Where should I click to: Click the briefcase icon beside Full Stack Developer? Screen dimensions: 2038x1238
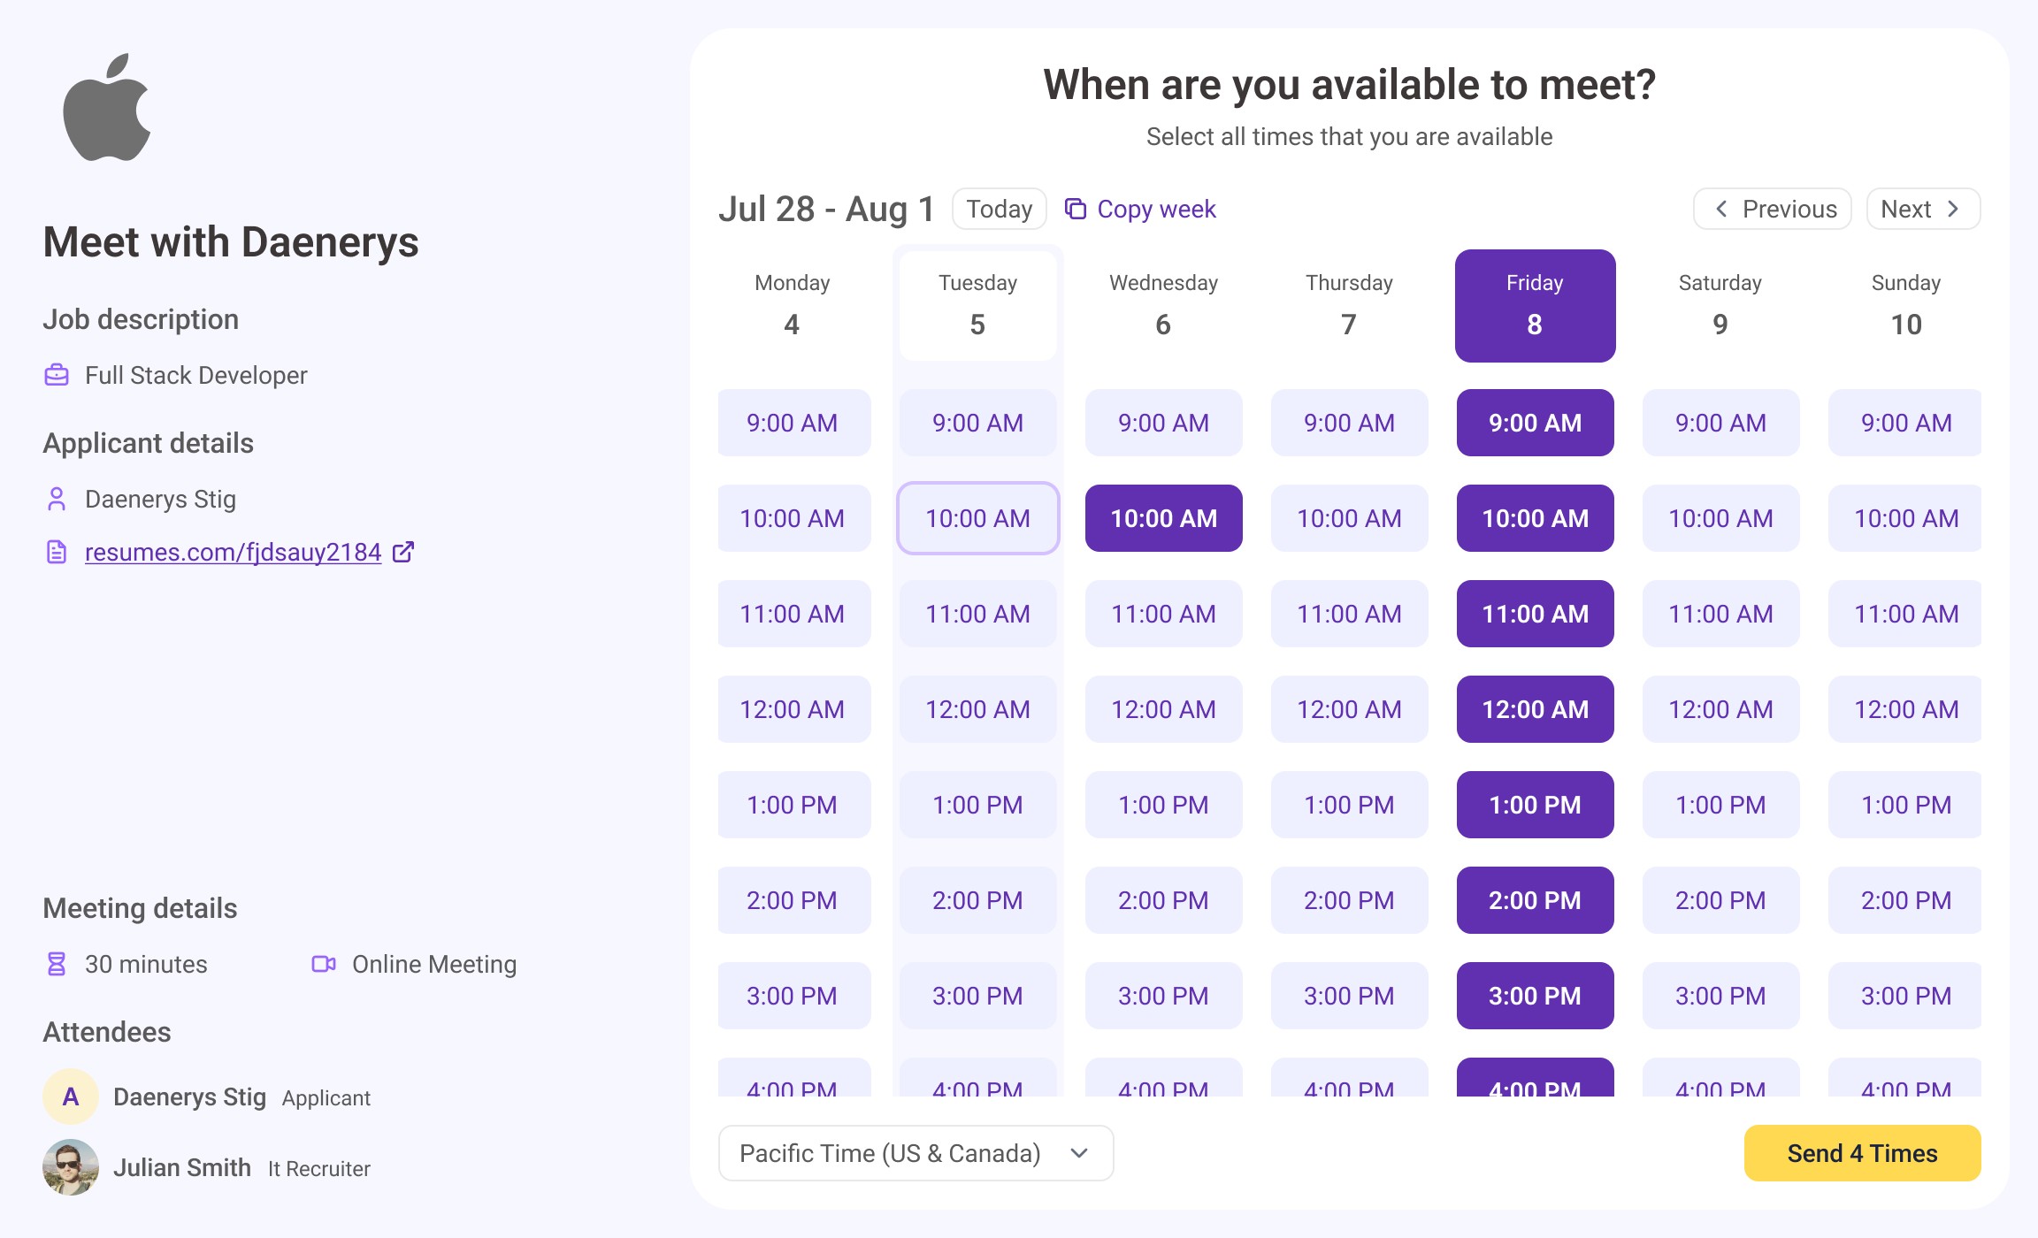click(57, 375)
